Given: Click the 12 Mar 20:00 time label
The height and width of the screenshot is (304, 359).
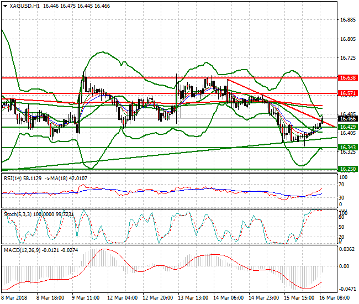Looking at the screenshot, I should coord(157,298).
